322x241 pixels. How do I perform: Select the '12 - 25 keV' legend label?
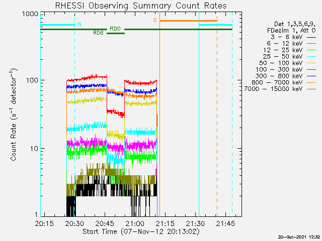(x=283, y=50)
